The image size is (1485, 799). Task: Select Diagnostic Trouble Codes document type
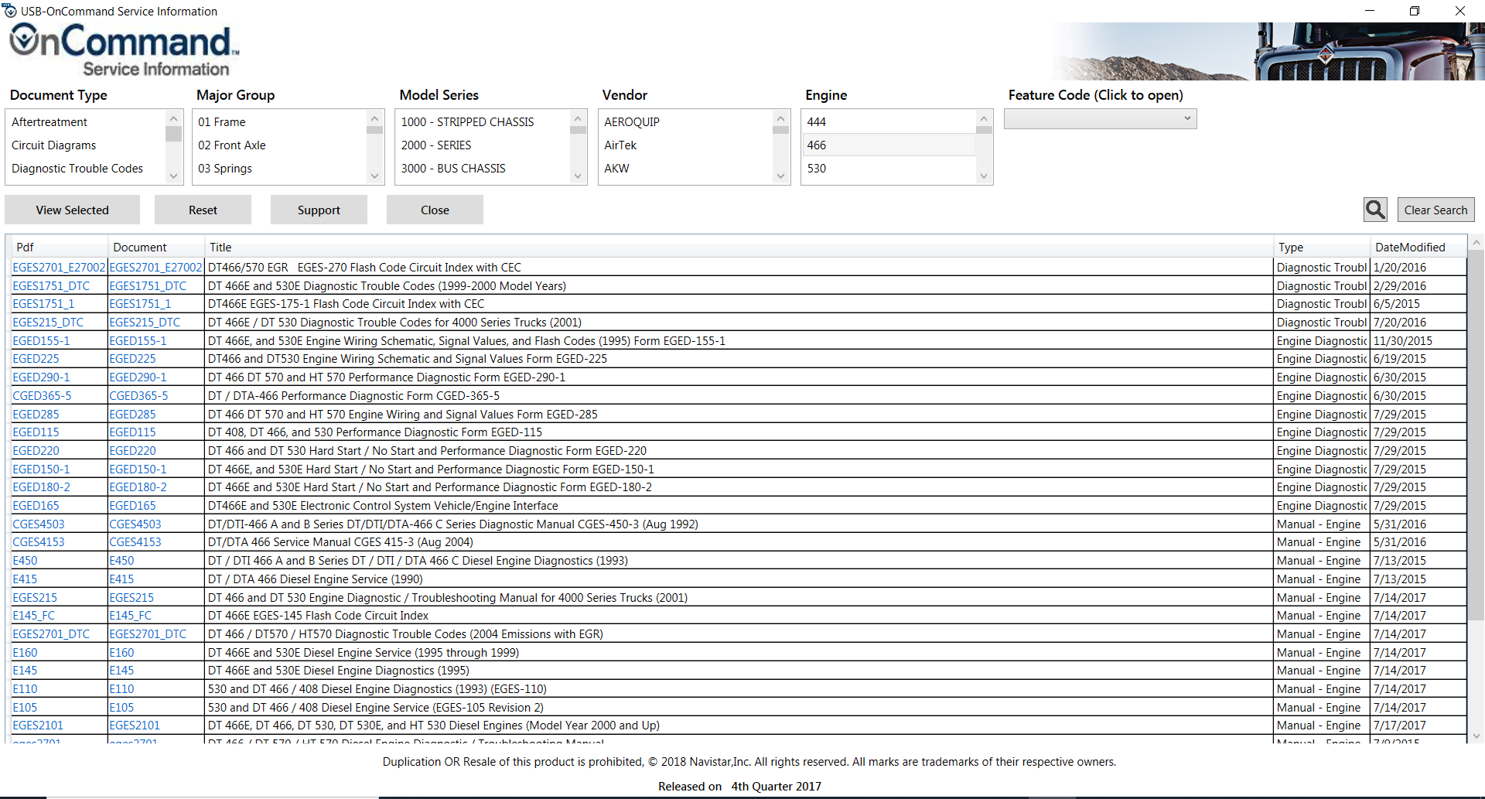pos(86,168)
